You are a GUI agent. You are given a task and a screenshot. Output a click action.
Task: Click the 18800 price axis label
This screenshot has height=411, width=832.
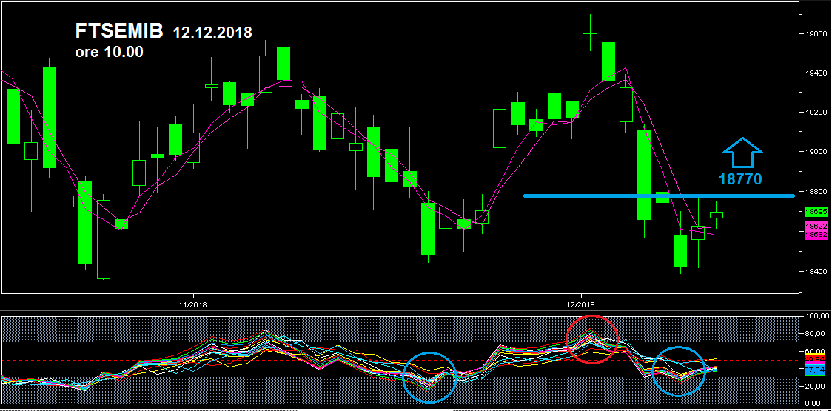click(x=816, y=192)
